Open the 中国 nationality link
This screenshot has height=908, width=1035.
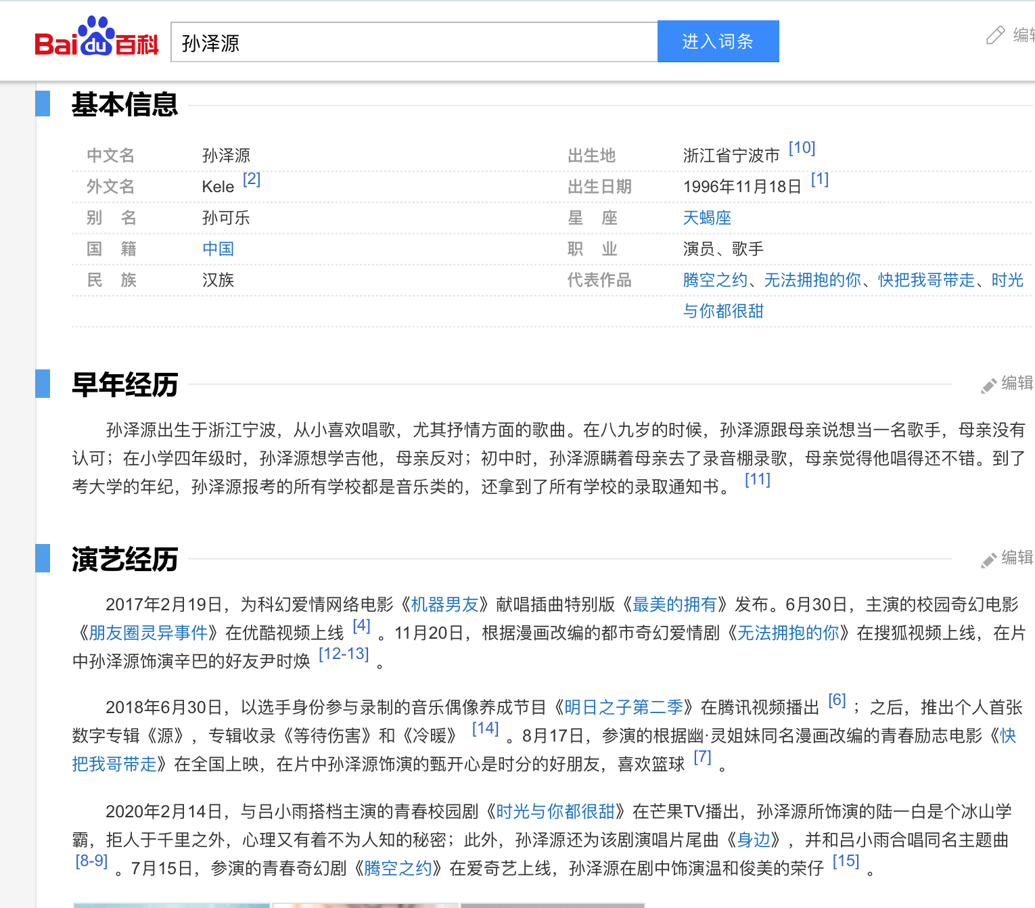point(218,249)
